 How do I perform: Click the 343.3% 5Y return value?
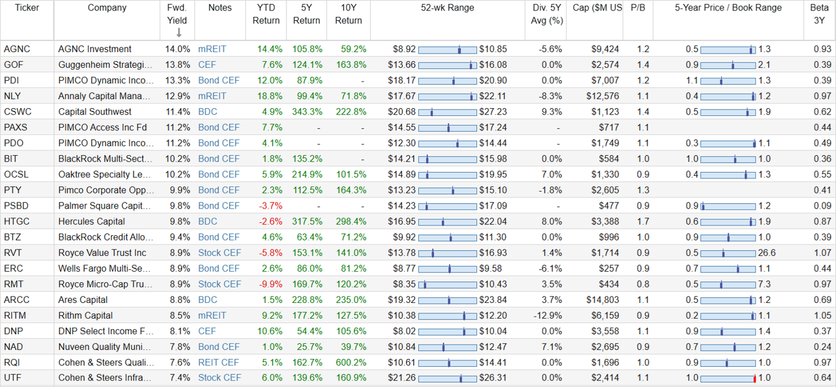pyautogui.click(x=309, y=111)
